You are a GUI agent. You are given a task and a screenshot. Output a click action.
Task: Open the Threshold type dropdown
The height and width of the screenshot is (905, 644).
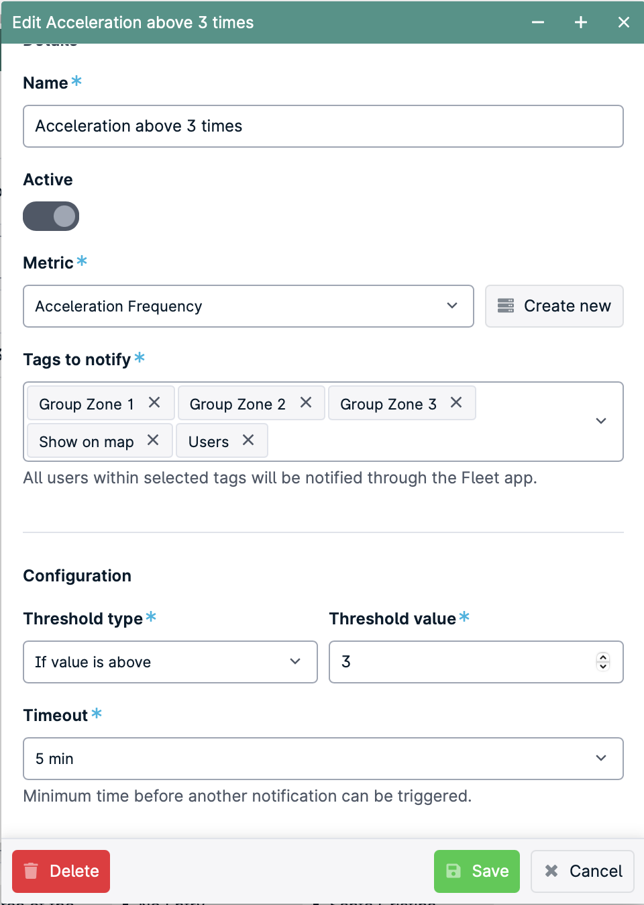[x=170, y=662]
